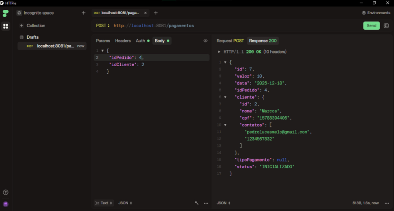Close the localhost:8081 request tab

tap(145, 13)
